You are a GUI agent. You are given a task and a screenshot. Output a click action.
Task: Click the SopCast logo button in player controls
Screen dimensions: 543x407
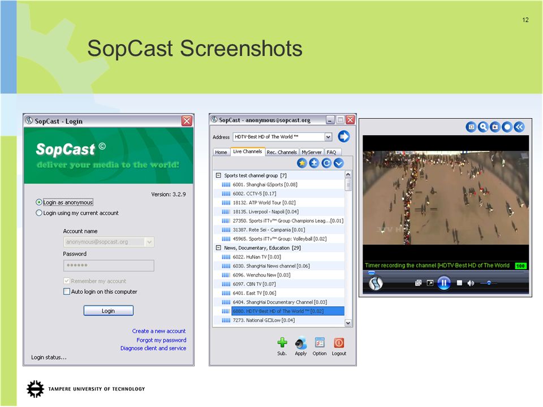tap(376, 283)
